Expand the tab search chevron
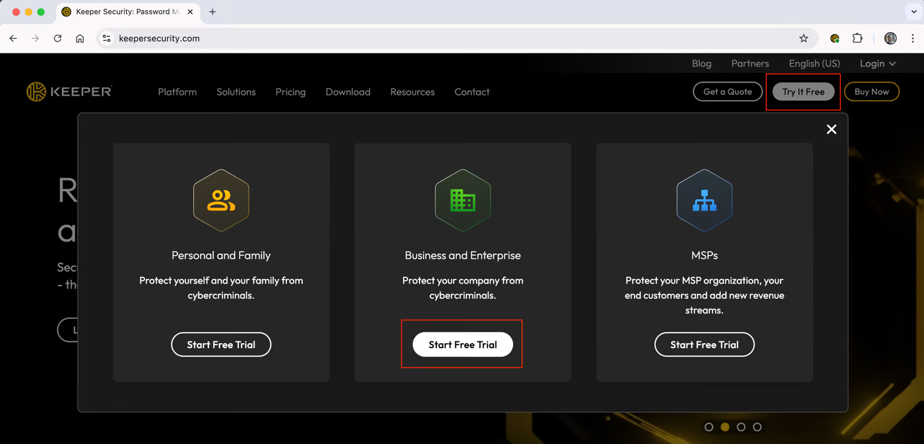924x444 pixels. 913,12
